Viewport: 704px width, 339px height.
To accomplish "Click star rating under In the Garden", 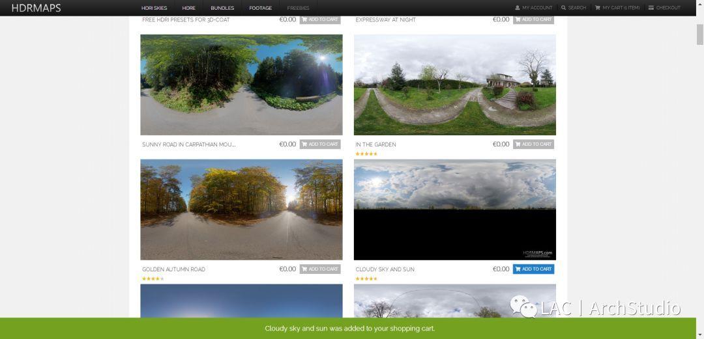I will coord(366,154).
